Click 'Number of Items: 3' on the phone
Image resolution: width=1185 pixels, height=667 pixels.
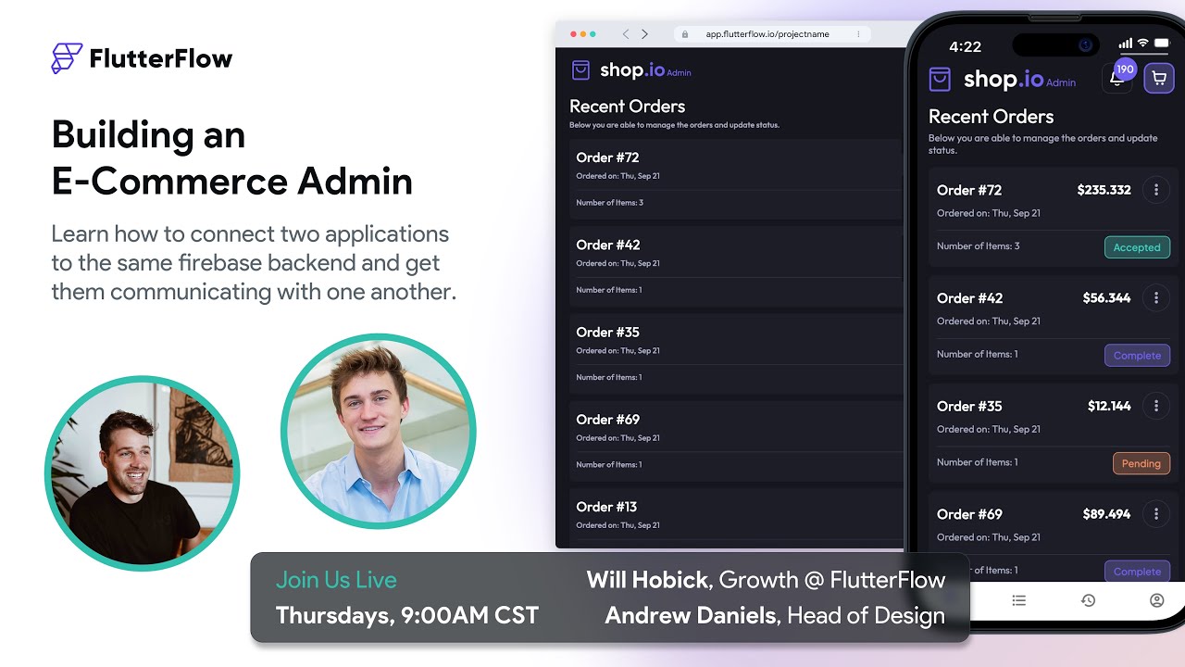click(978, 246)
